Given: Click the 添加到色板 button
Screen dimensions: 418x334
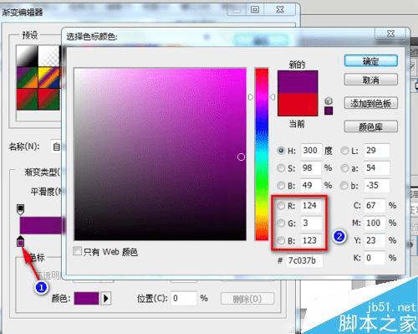Looking at the screenshot, I should (x=370, y=103).
